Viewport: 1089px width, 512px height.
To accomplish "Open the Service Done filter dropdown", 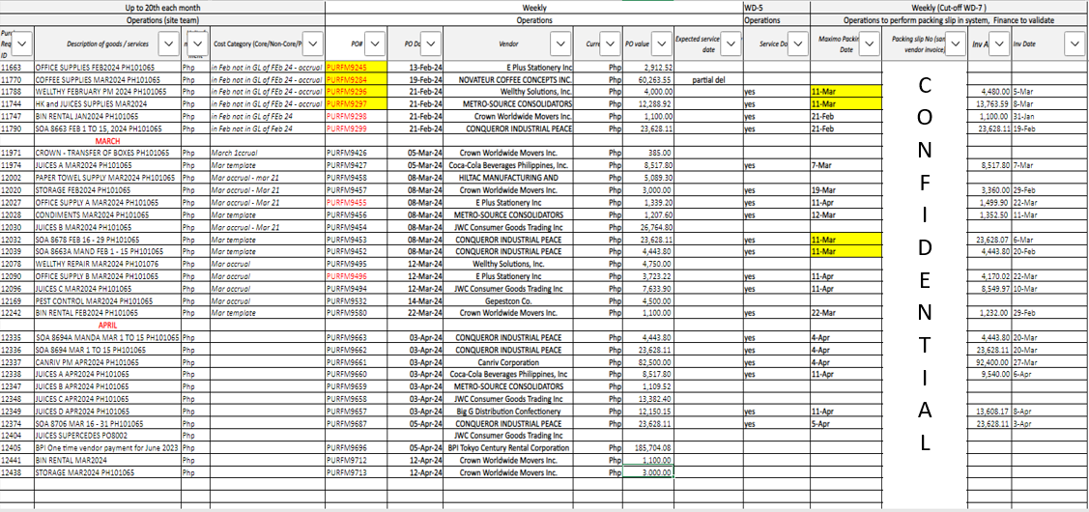I will click(x=797, y=43).
